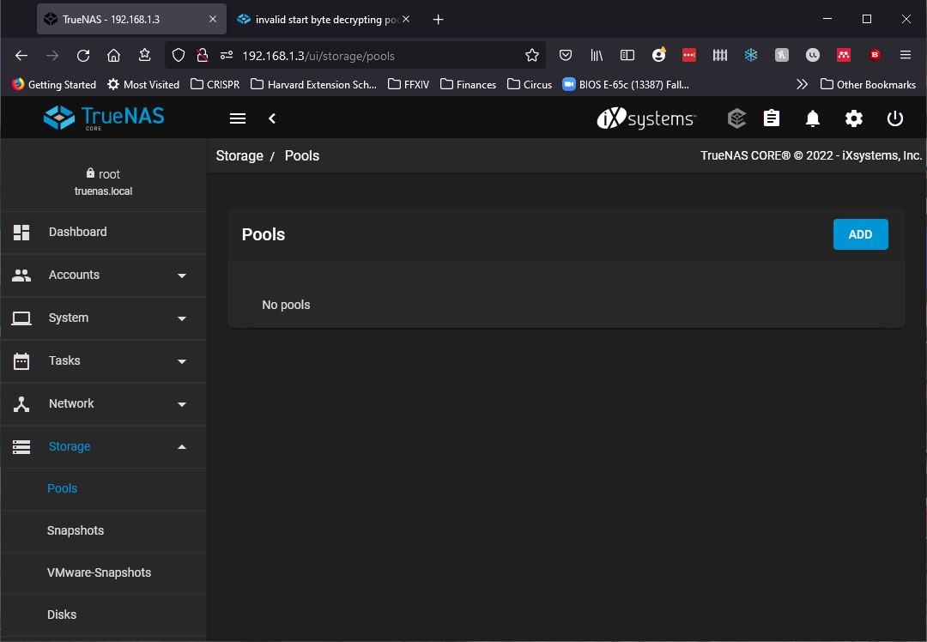Open the Most Visited bookmark folder
Viewport: 927px width, 642px height.
[143, 84]
